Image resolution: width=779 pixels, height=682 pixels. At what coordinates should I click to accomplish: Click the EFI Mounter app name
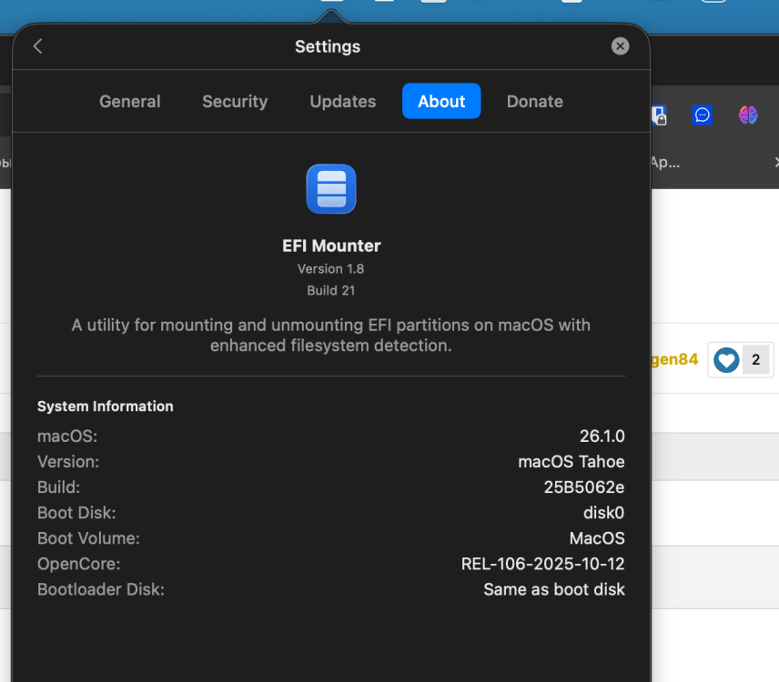pos(331,246)
